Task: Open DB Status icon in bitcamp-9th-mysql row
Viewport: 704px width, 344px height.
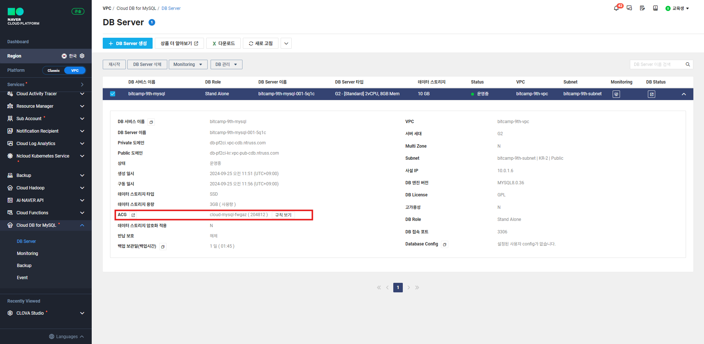Action: pos(652,94)
